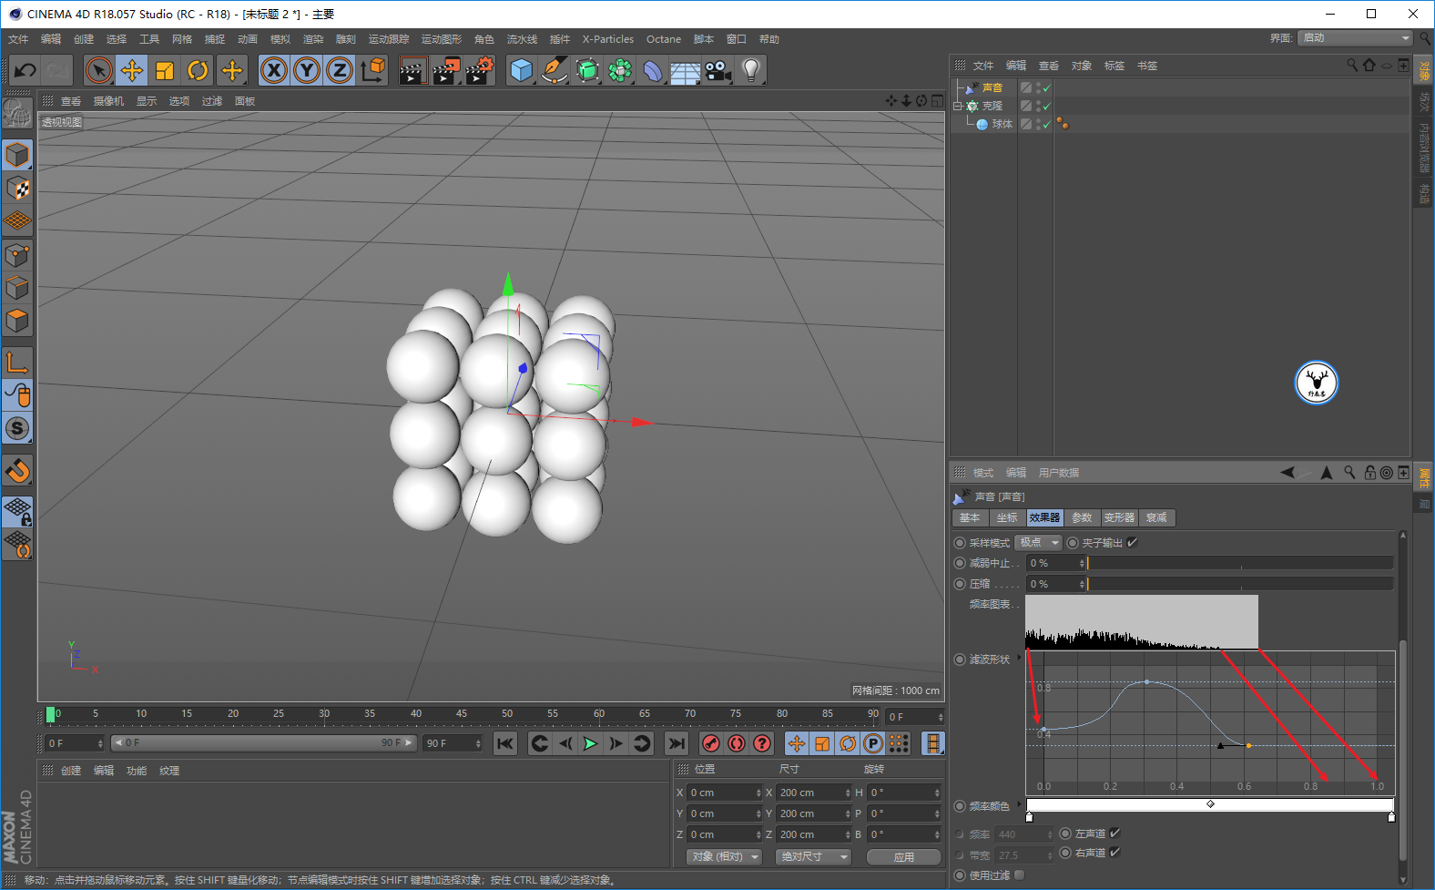Select the Rotate tool in the top toolbar
The image size is (1435, 890).
coord(198,70)
